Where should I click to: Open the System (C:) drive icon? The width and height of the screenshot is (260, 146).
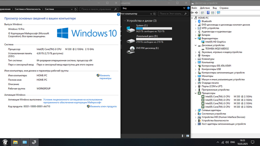tap(130, 29)
